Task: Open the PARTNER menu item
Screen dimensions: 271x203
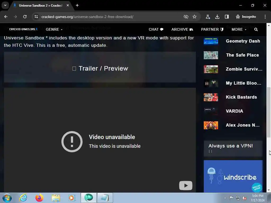Action: coord(212,30)
